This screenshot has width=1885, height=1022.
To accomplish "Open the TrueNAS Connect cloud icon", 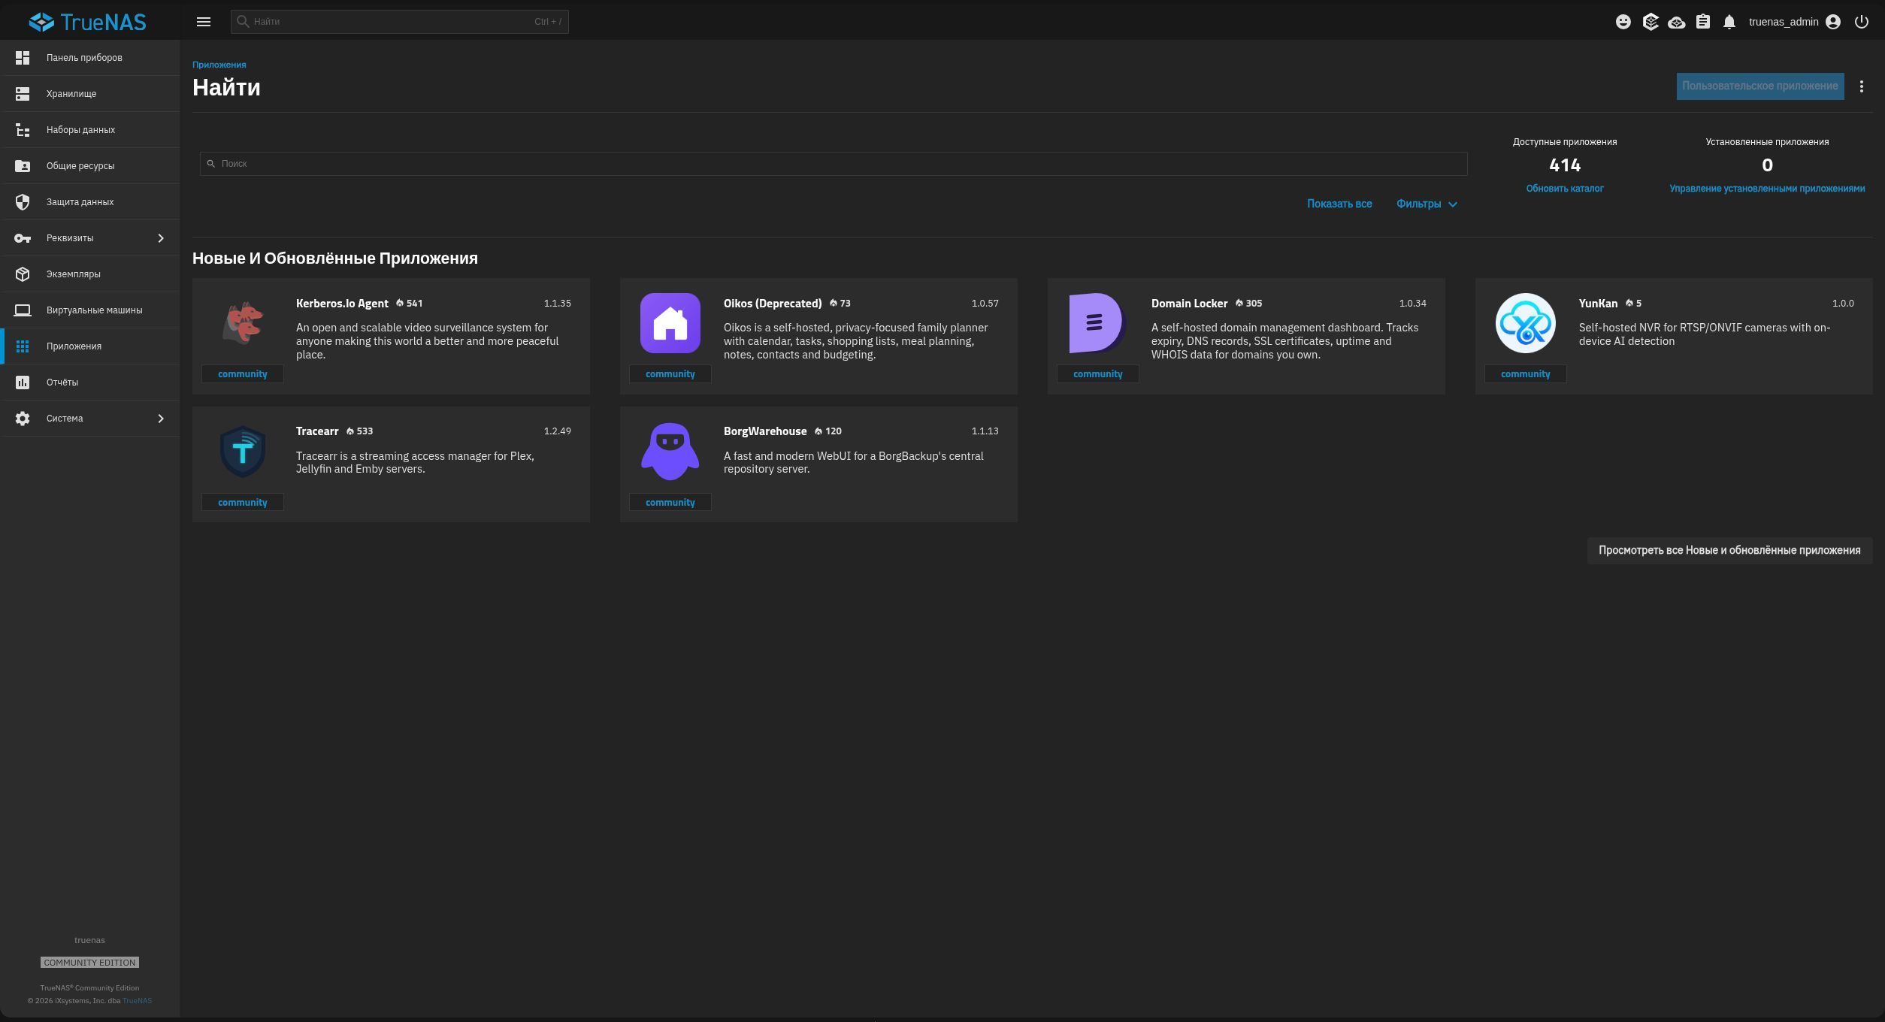I will click(x=1677, y=22).
